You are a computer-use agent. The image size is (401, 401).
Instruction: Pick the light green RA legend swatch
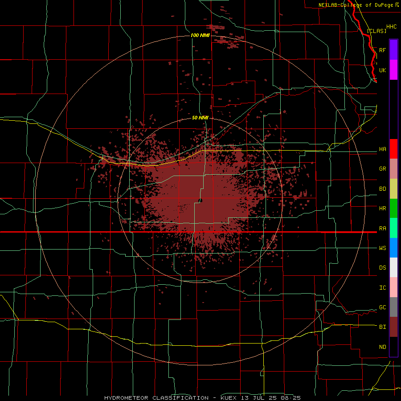point(393,228)
